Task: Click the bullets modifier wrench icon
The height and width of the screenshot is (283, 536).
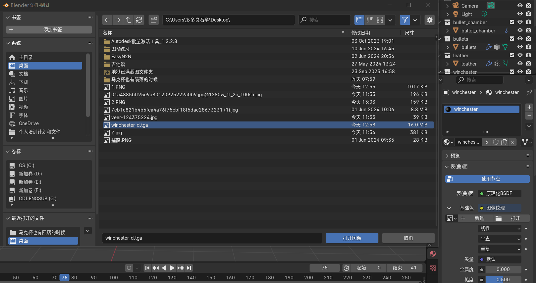Action: (x=489, y=47)
